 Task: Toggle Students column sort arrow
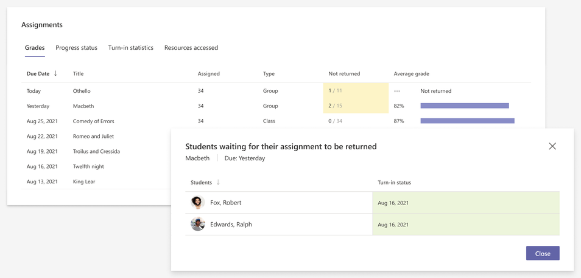coord(218,182)
